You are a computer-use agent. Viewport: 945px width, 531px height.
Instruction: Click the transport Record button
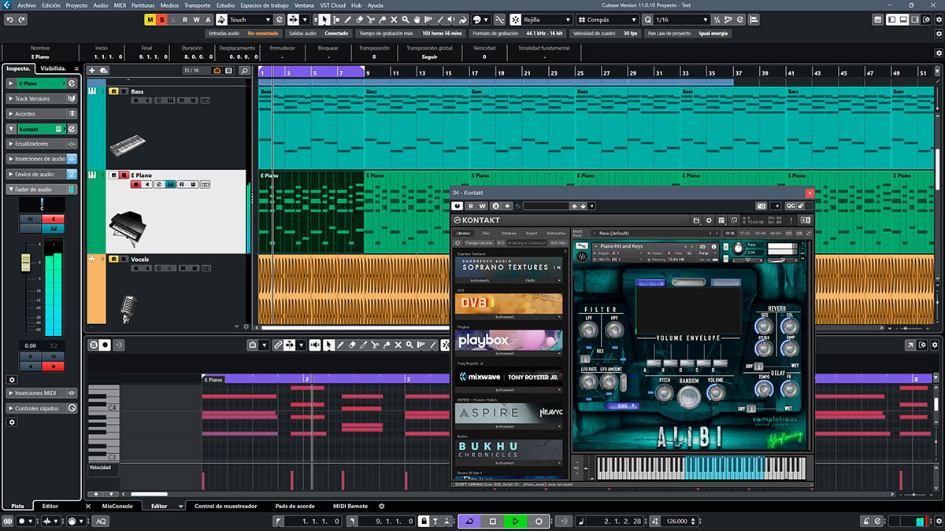[x=539, y=521]
